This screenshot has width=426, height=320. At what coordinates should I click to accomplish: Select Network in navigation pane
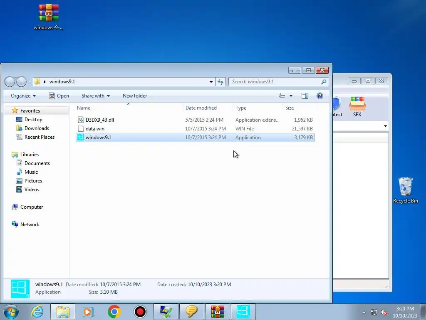[30, 224]
